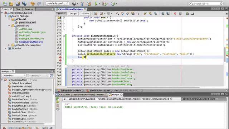Select Authors.java in project tree
This screenshot has width=229, height=129.
(25, 29)
